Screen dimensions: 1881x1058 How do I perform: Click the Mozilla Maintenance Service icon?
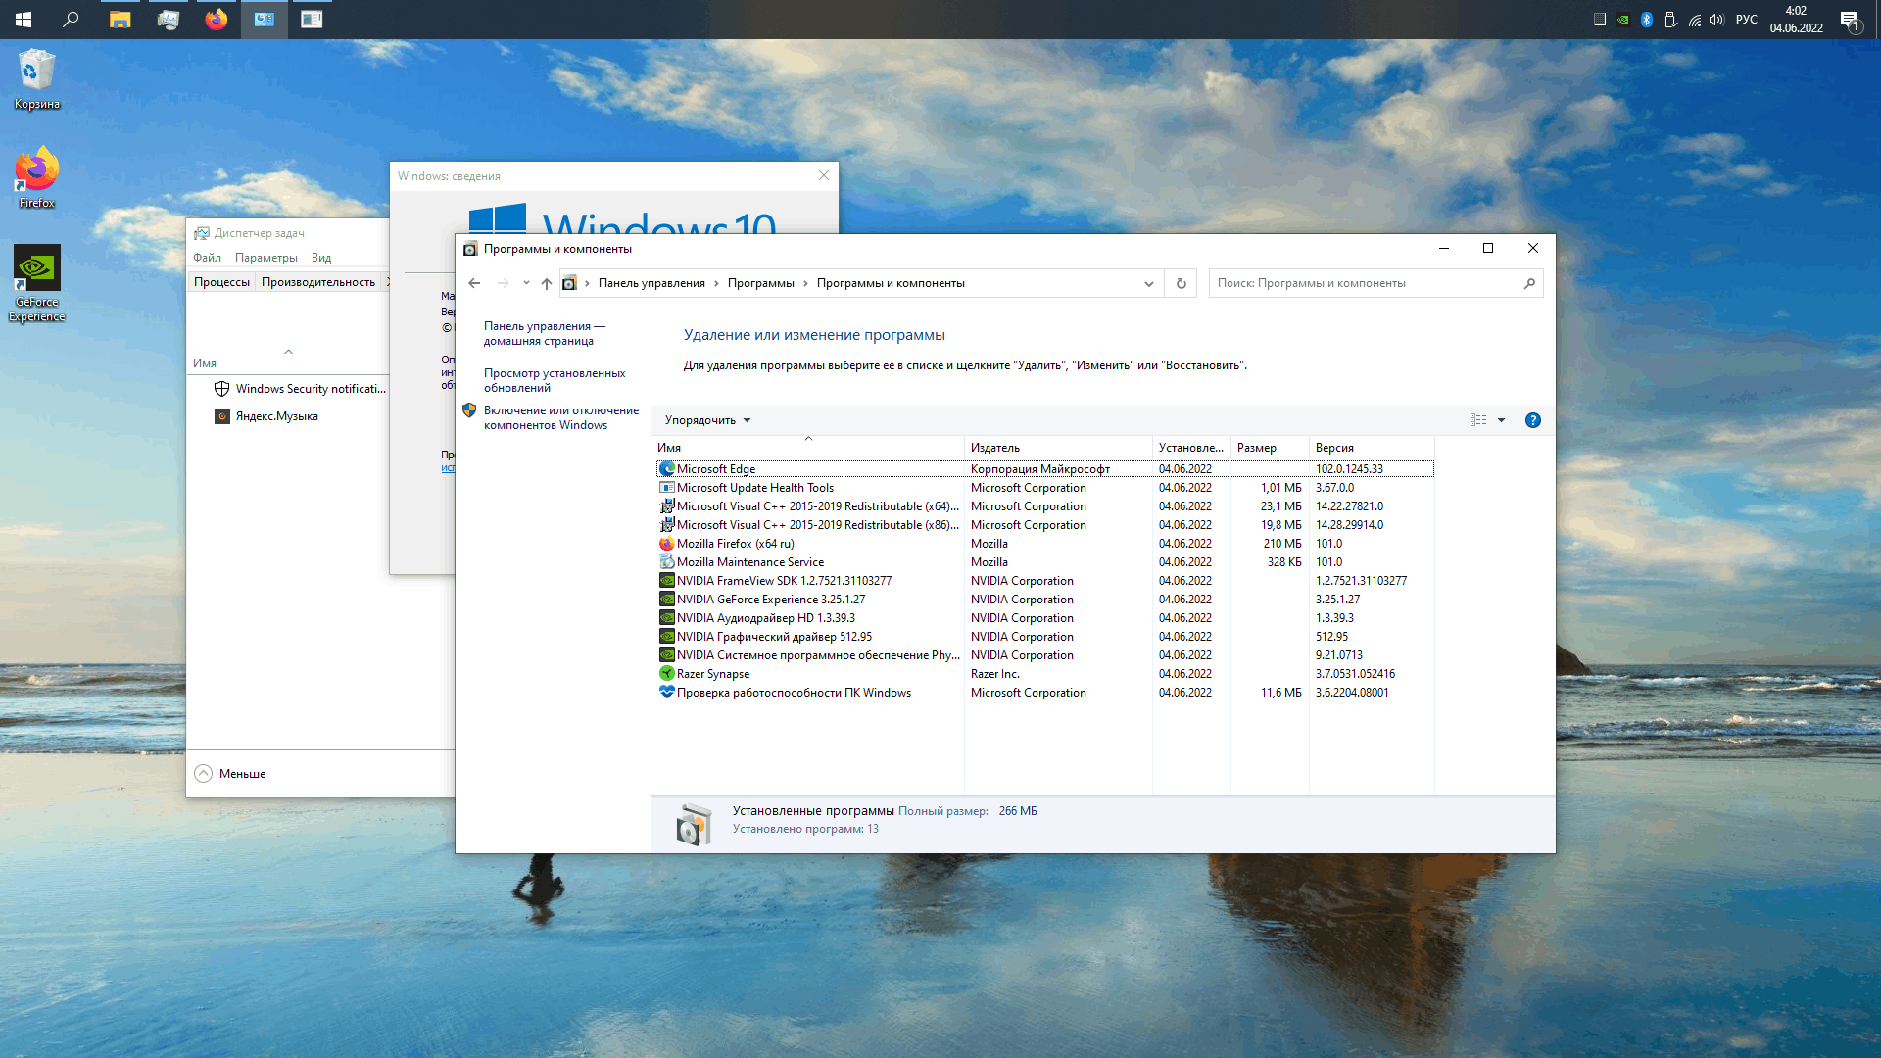pos(667,562)
